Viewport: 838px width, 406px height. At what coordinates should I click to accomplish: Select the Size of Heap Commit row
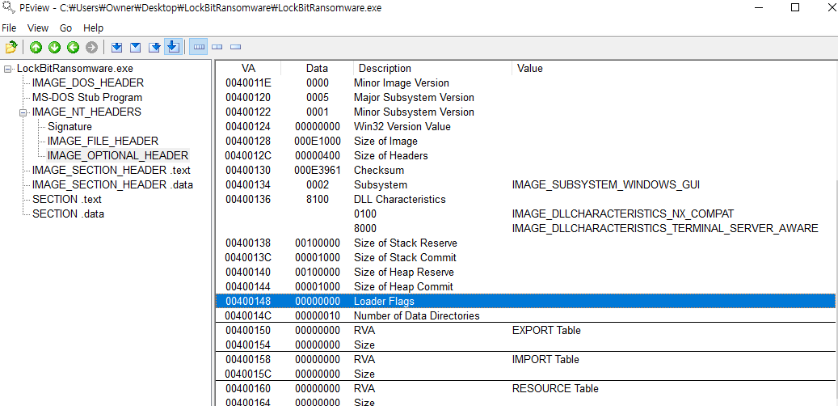[x=526, y=286]
